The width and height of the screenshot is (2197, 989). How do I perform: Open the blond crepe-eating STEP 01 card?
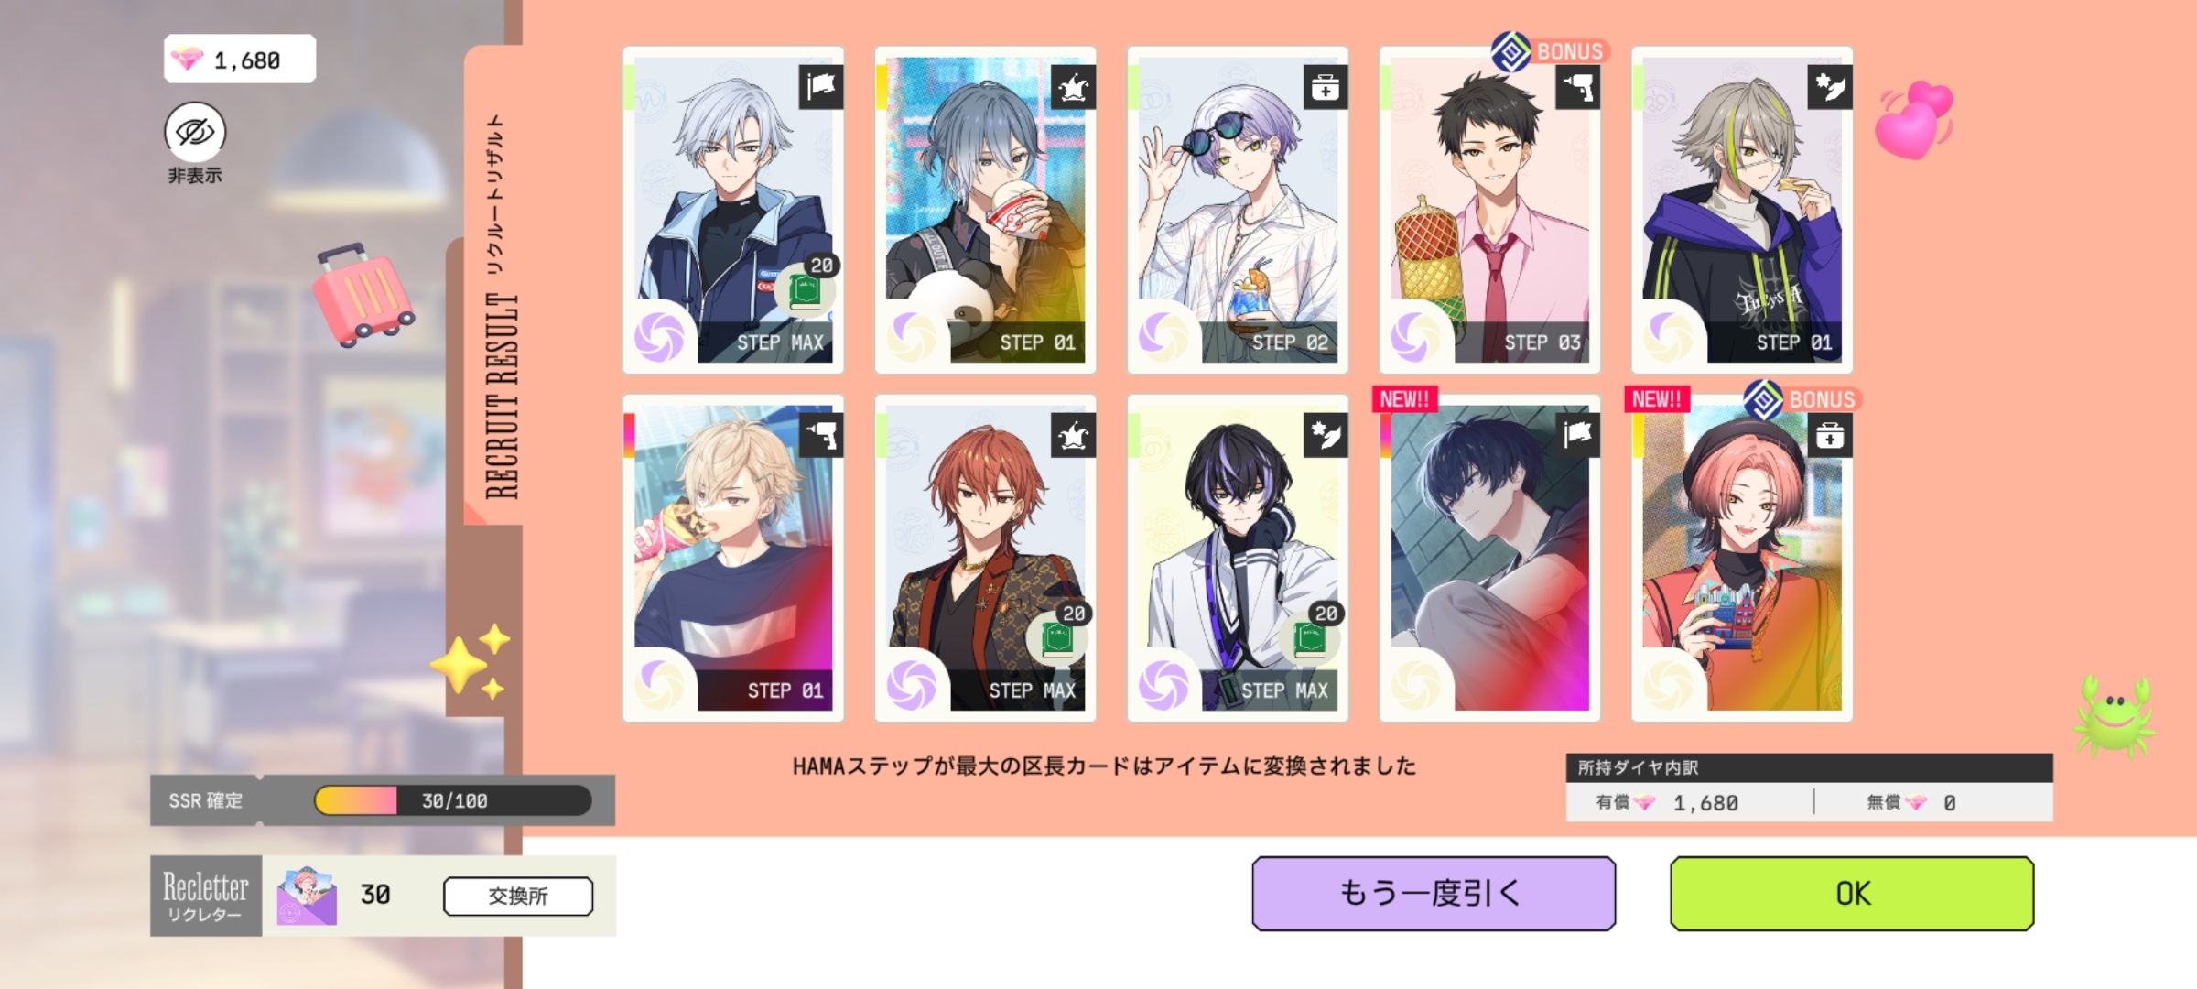pyautogui.click(x=733, y=559)
